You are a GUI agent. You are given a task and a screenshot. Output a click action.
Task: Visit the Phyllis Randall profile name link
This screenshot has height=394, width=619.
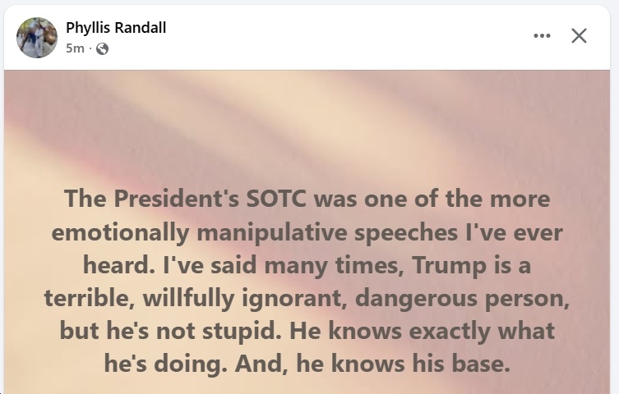[116, 28]
